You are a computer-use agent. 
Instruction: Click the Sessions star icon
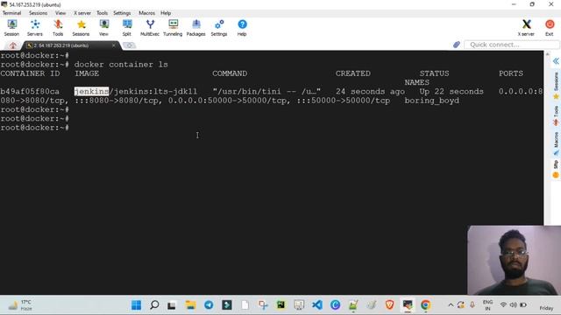pyautogui.click(x=81, y=28)
